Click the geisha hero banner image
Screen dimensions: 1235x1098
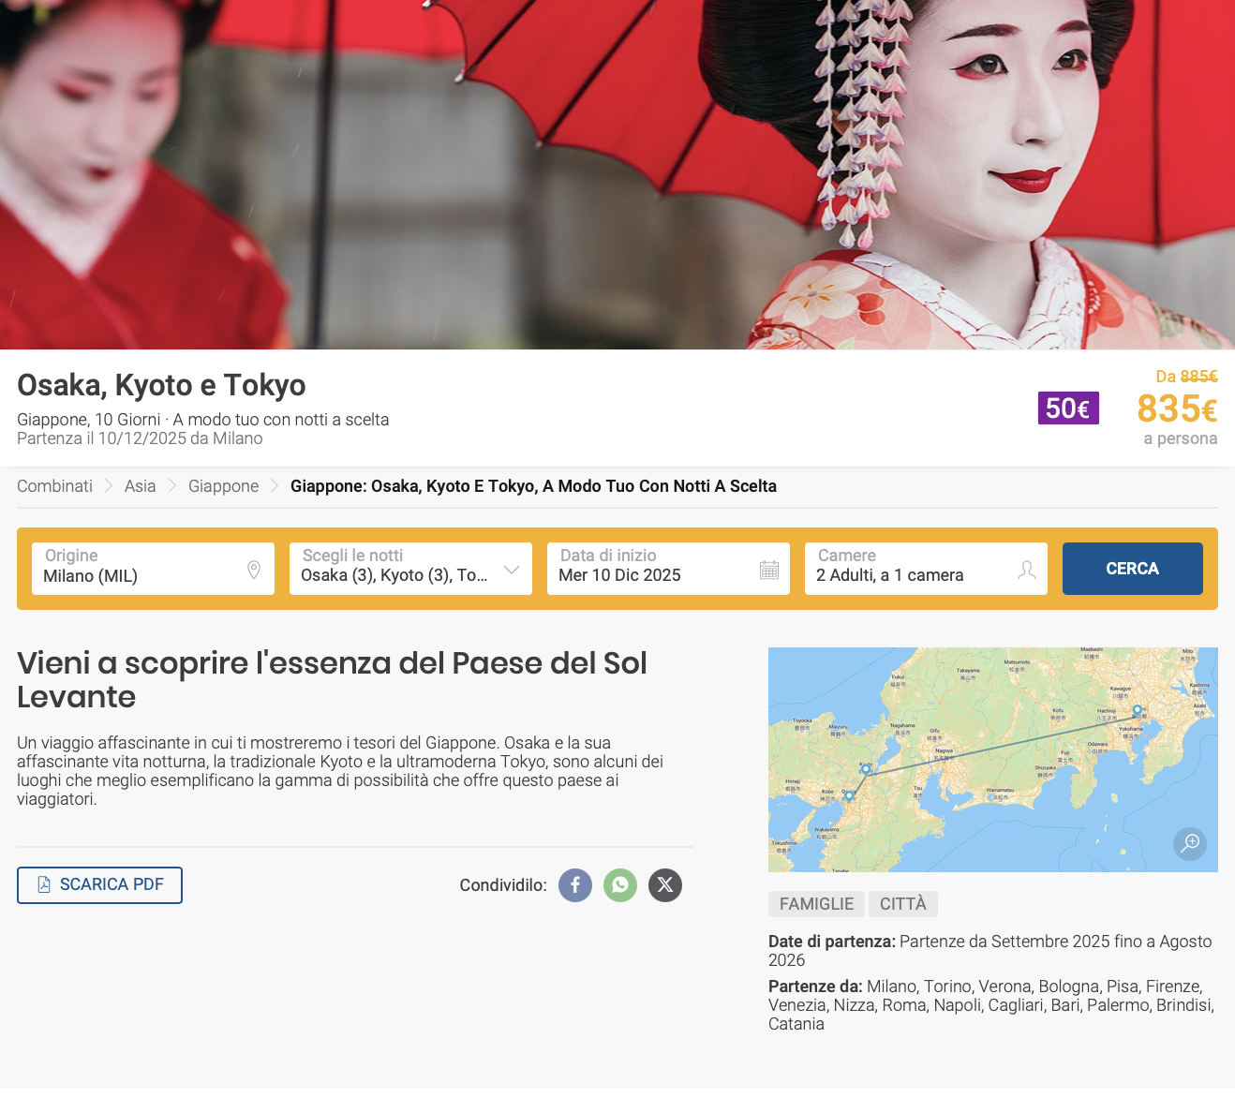617,174
